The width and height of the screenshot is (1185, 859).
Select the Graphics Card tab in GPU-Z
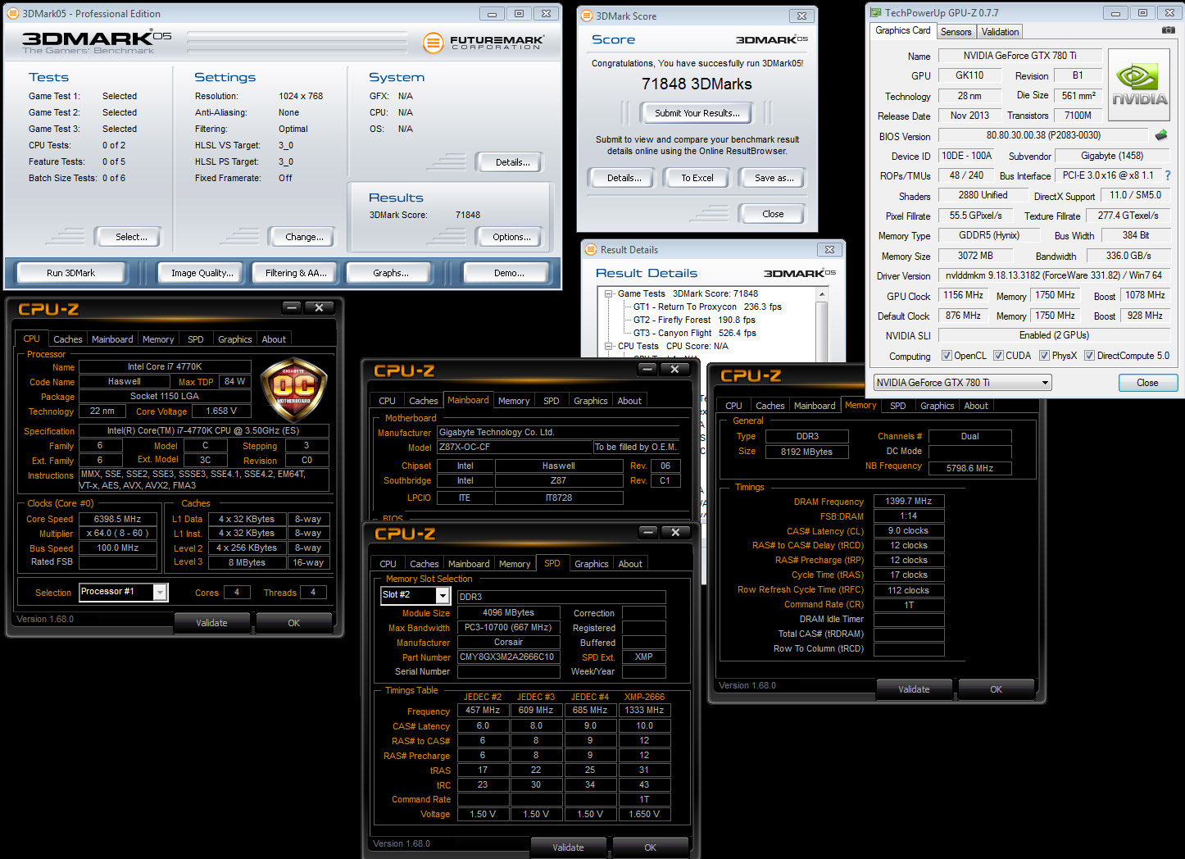pyautogui.click(x=902, y=30)
